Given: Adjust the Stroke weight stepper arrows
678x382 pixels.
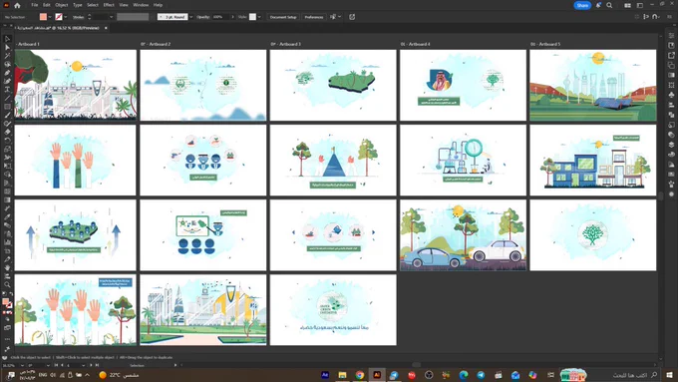Looking at the screenshot, I should point(90,17).
